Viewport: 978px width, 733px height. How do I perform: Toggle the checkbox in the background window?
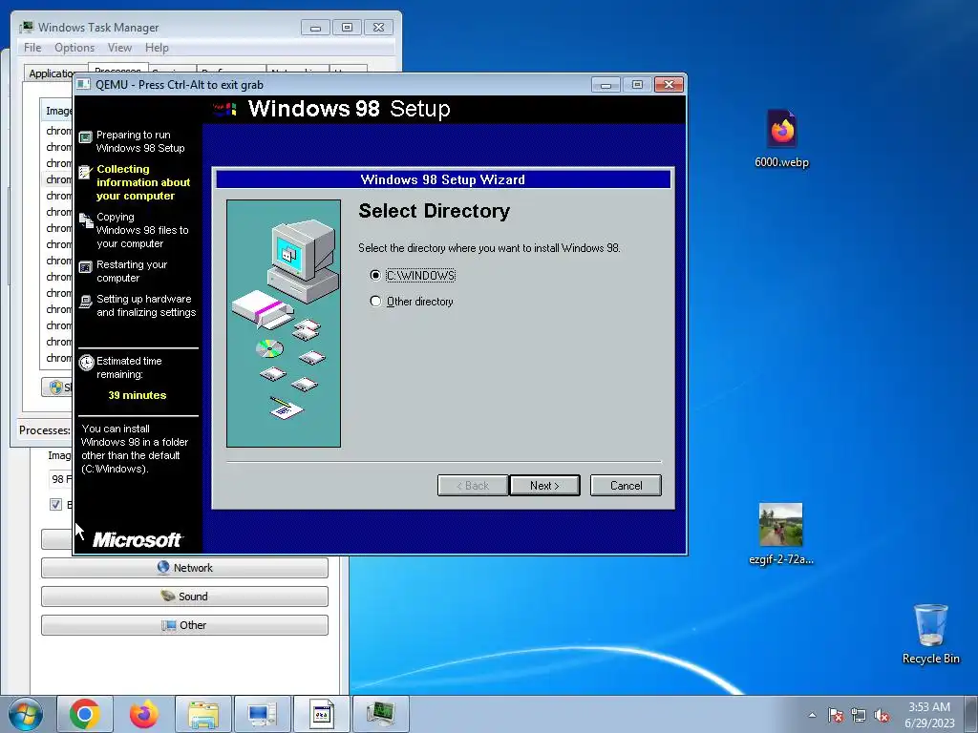pos(55,504)
